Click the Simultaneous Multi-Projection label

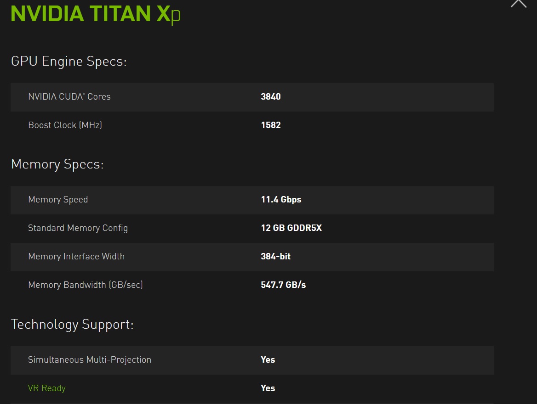90,360
